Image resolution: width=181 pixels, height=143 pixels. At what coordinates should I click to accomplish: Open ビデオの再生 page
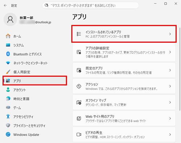point(124,134)
